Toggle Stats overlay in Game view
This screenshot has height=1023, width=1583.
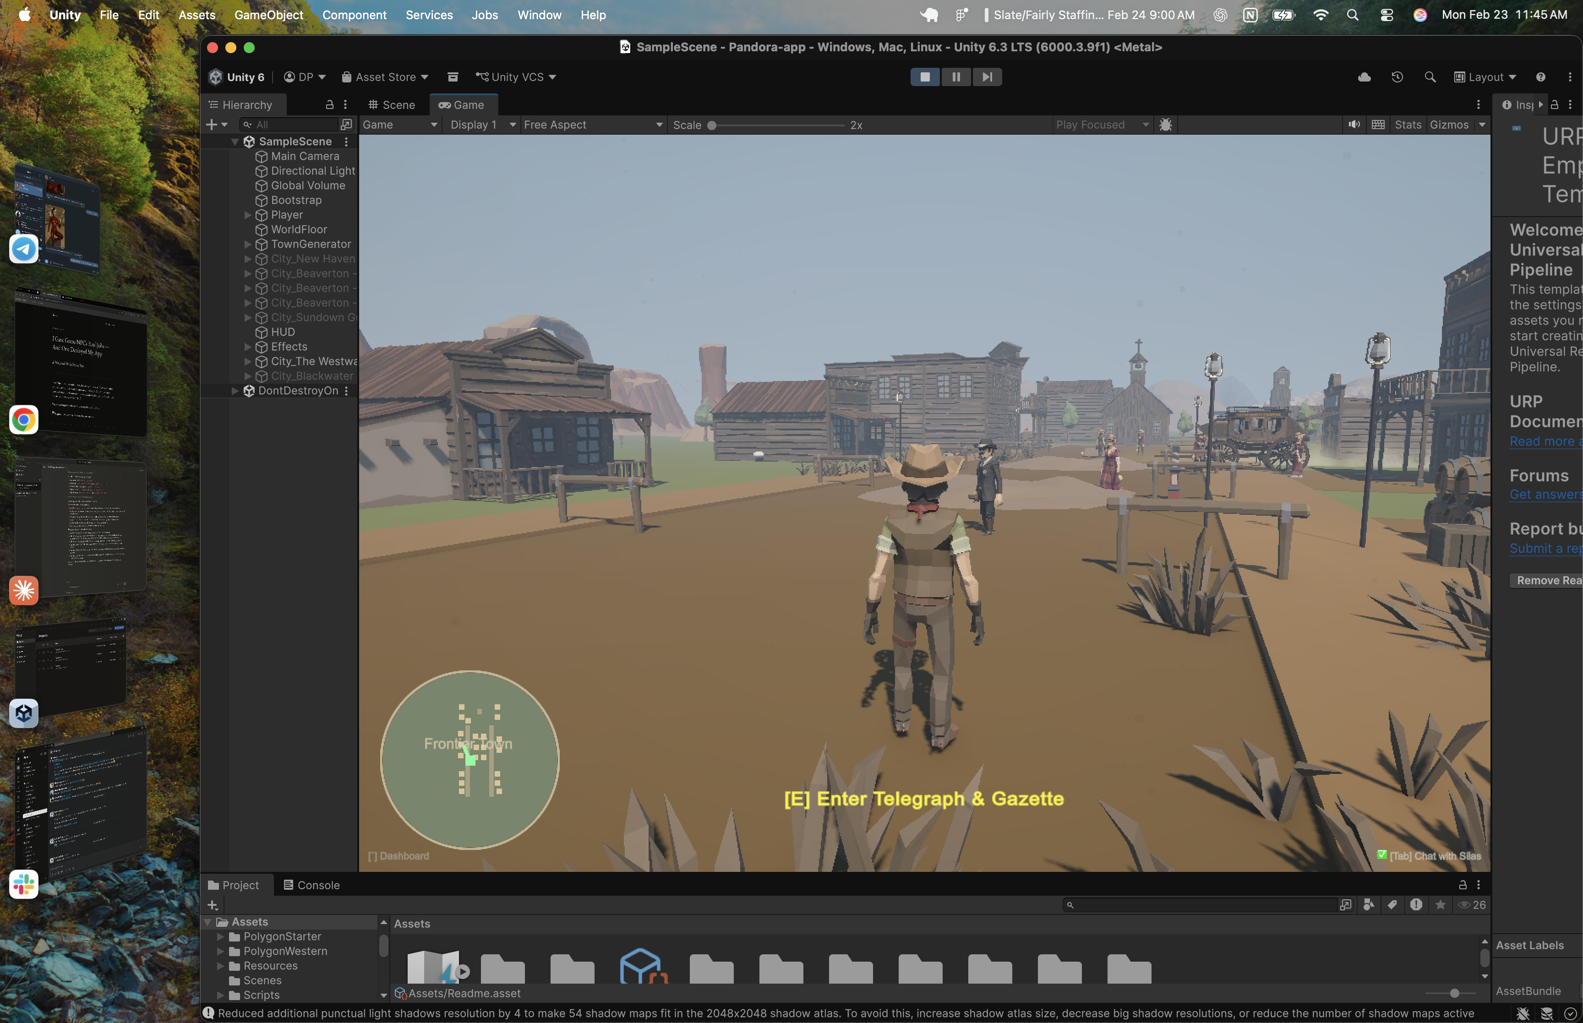tap(1408, 125)
